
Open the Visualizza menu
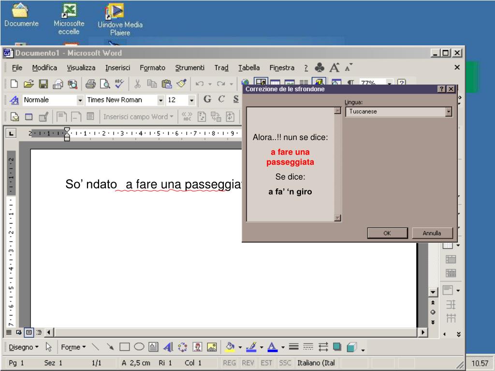(x=81, y=68)
